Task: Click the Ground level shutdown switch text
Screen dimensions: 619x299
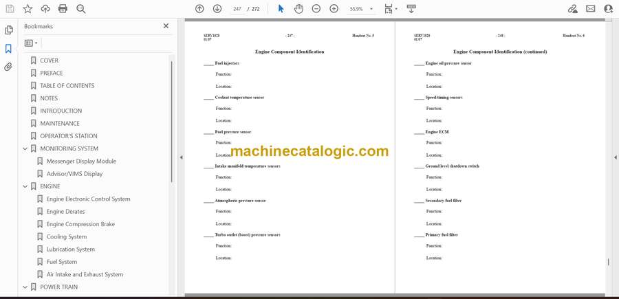Action: 453,166
